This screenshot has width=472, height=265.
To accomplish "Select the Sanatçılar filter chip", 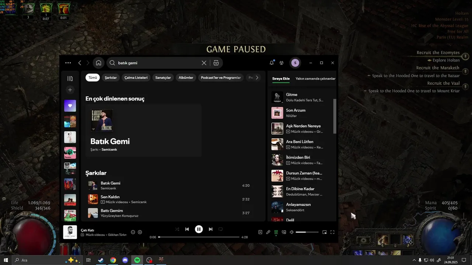I will (x=163, y=78).
